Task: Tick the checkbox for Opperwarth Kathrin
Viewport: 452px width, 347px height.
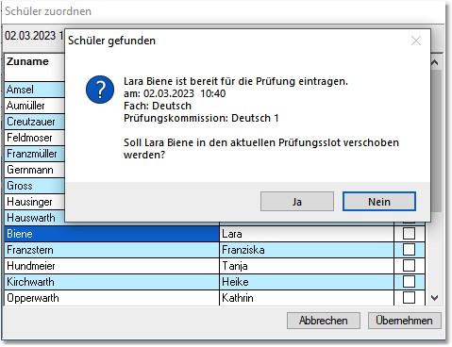Action: point(409,298)
